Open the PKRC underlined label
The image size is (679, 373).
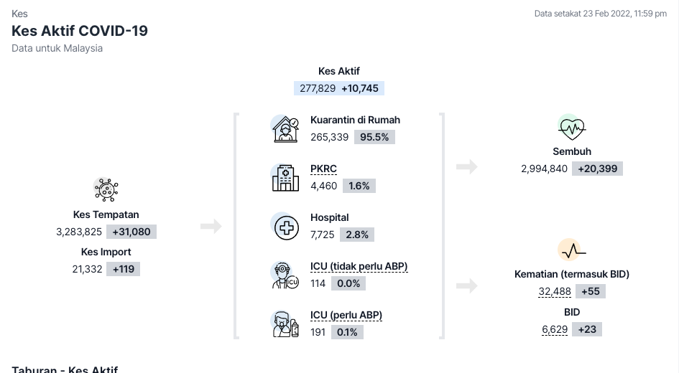pos(323,169)
